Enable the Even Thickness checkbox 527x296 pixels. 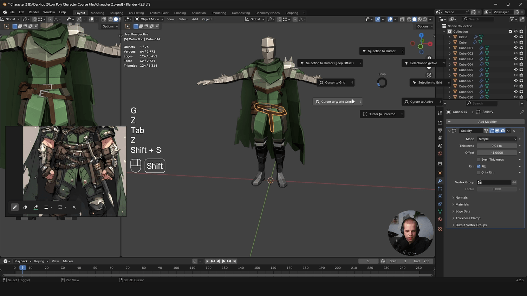pos(479,160)
